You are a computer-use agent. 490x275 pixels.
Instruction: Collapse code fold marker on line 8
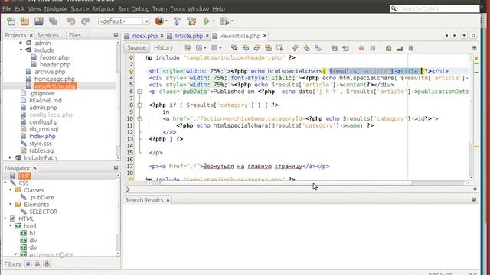pyautogui.click(x=139, y=105)
